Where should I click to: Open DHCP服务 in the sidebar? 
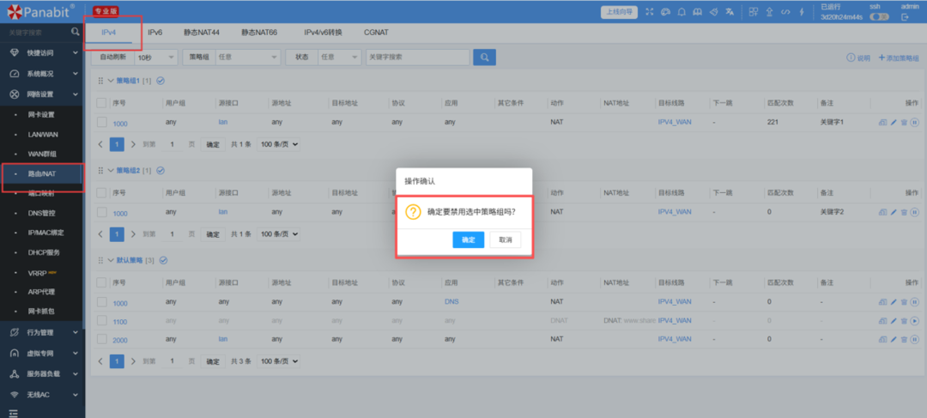(x=43, y=252)
